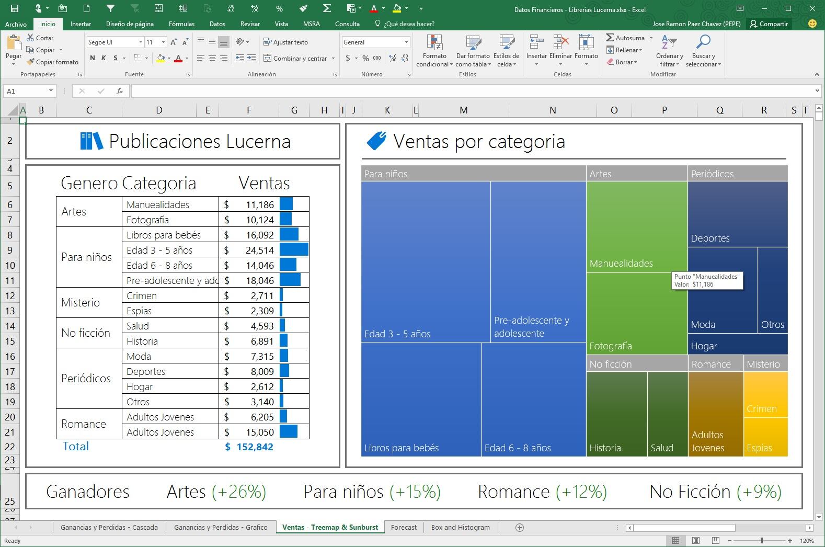The width and height of the screenshot is (825, 547).
Task: Toggle align text right
Action: tap(224, 58)
